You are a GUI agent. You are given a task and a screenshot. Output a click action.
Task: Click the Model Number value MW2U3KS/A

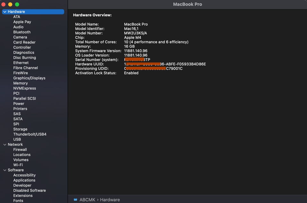tap(135, 33)
